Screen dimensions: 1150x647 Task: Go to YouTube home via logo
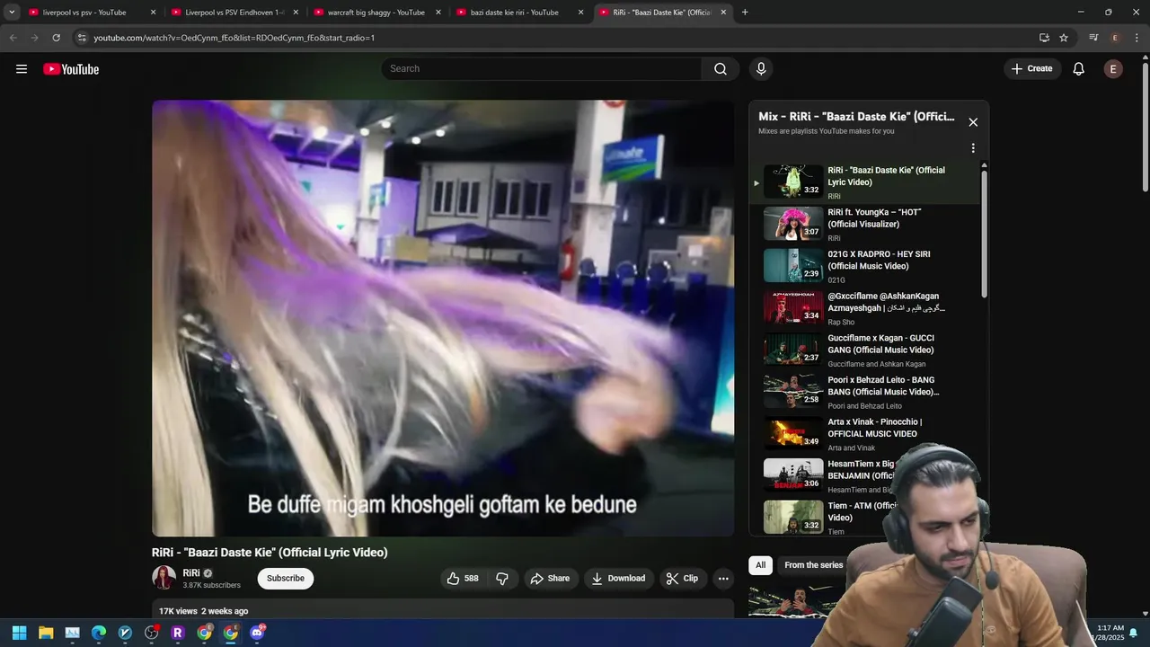(71, 69)
